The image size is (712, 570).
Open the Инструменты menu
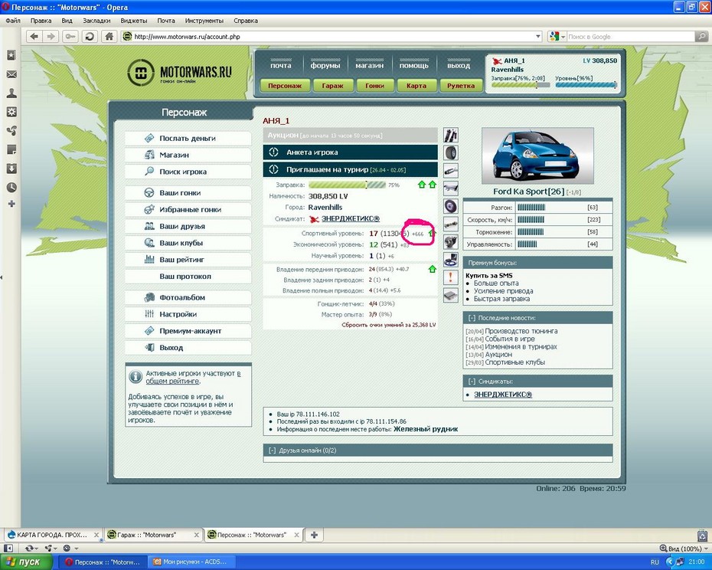[x=204, y=21]
